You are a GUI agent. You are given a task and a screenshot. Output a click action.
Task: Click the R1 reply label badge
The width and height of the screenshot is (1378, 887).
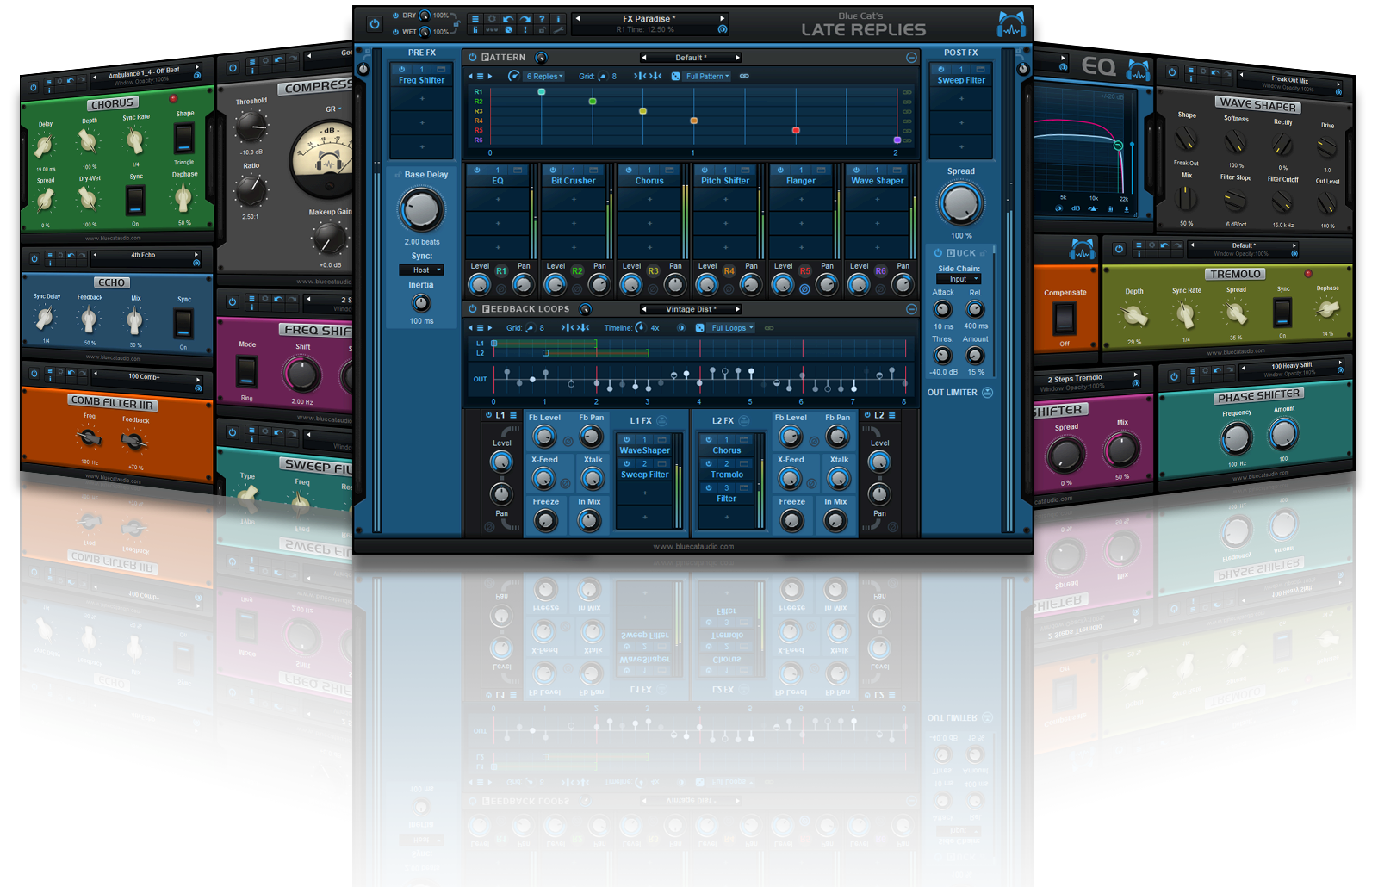point(501,270)
